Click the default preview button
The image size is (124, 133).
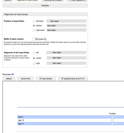point(9,78)
